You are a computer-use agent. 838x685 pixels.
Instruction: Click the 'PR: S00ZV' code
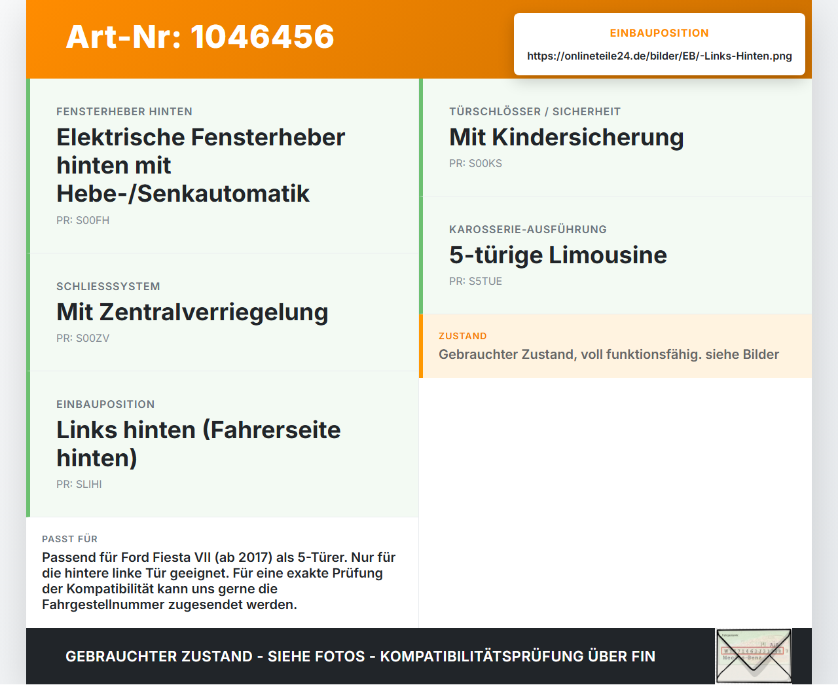coord(83,339)
